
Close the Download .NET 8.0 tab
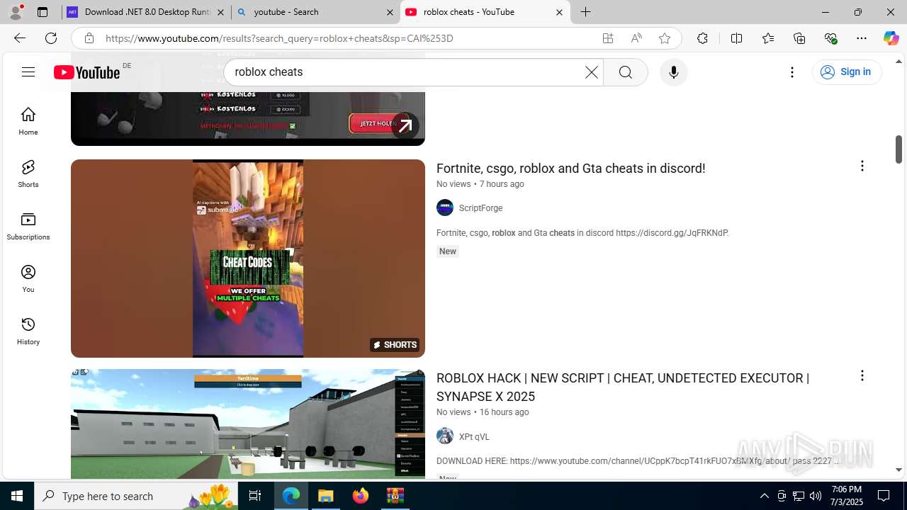coord(220,12)
